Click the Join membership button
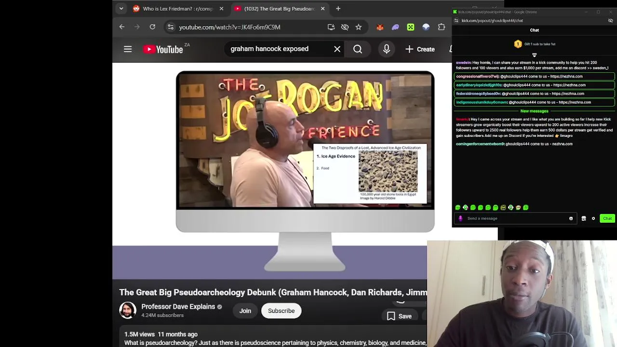Viewport: 617px width, 347px height. click(x=245, y=311)
